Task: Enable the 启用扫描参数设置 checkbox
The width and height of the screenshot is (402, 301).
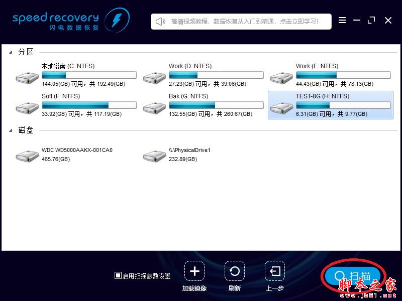Action: 118,275
